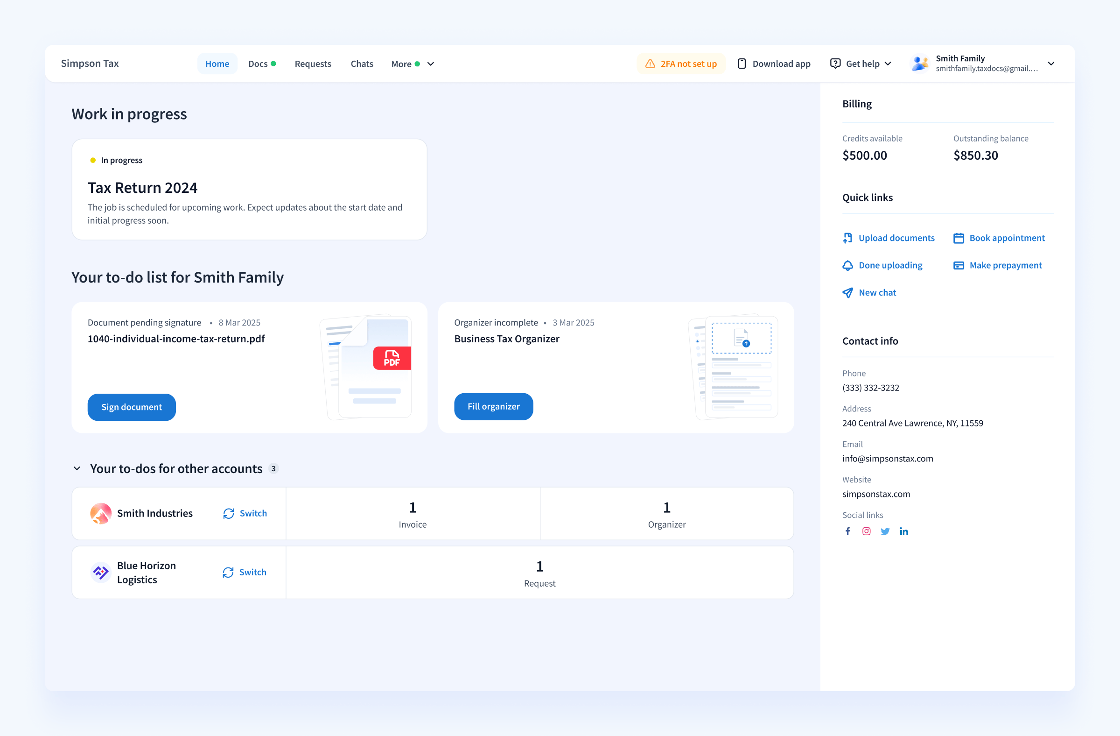Click the $850.30 outstanding balance
This screenshot has width=1120, height=736.
pos(975,156)
